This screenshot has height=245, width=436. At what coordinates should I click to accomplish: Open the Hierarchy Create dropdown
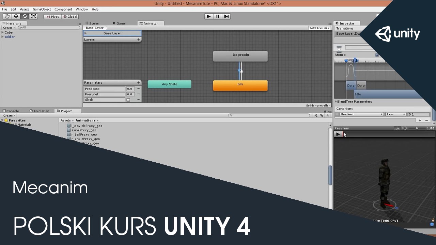click(x=9, y=28)
